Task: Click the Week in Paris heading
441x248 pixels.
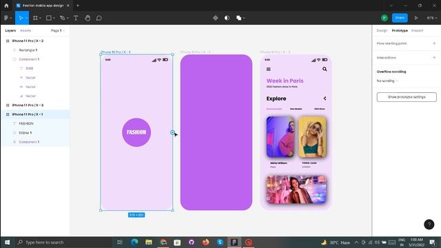Action: (x=285, y=81)
